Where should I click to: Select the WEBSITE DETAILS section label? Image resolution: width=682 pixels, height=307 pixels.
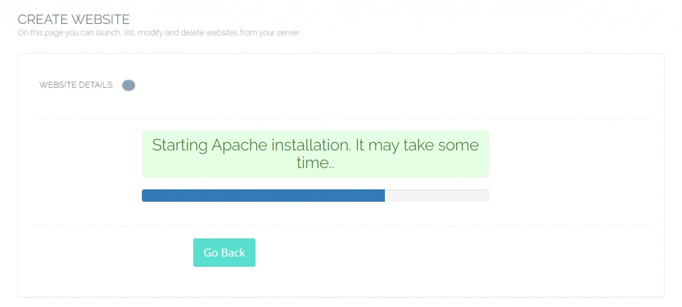click(76, 85)
